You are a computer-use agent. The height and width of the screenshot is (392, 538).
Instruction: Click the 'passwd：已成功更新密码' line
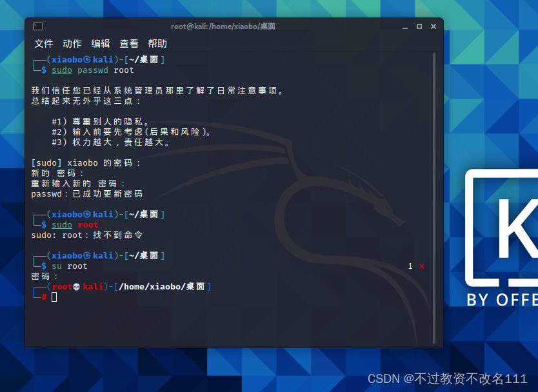87,194
